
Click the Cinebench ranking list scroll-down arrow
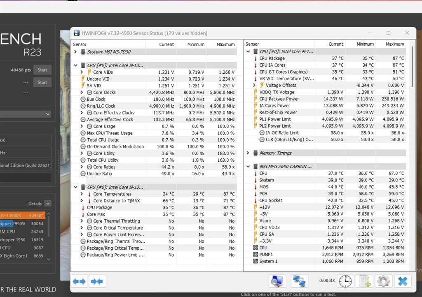(49, 260)
